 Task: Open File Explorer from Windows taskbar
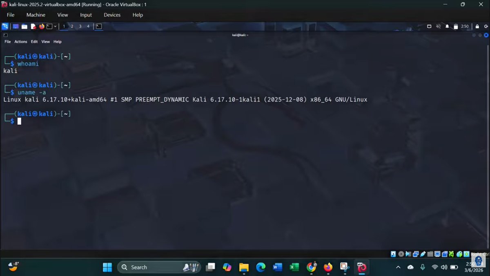pos(244,267)
